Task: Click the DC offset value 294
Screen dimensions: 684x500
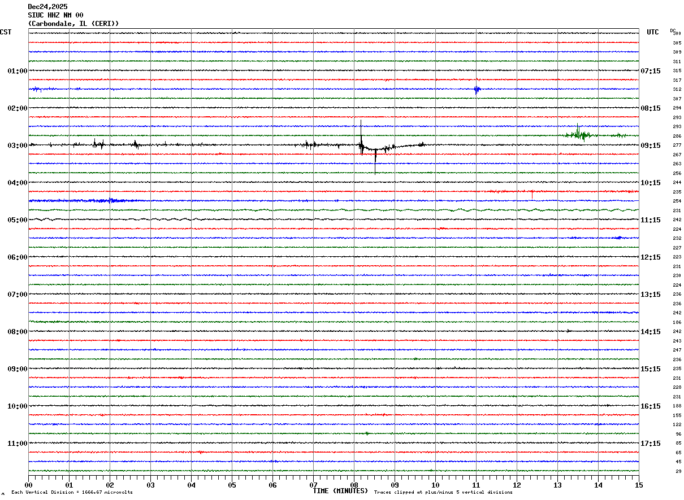Action: tap(677, 108)
